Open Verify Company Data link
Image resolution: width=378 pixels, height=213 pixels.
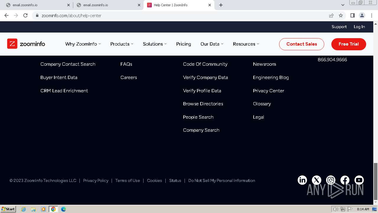[206, 78]
